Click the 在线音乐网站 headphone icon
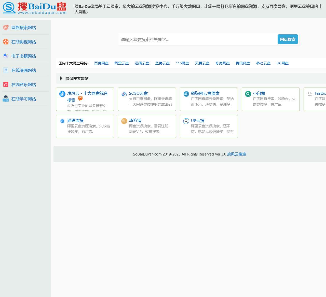Screen dimensions: 326x297 6,84
